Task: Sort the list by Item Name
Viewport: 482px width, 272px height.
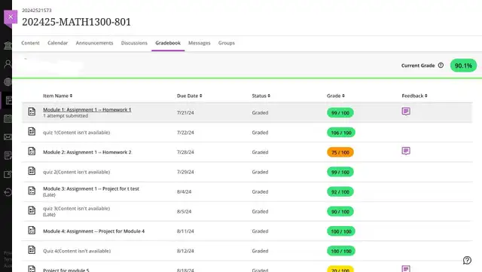Action: point(57,96)
